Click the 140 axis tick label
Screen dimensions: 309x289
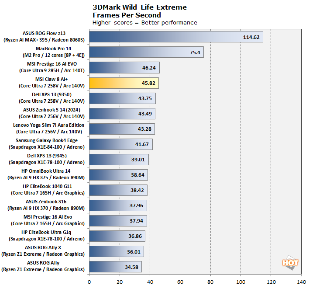click(301, 282)
